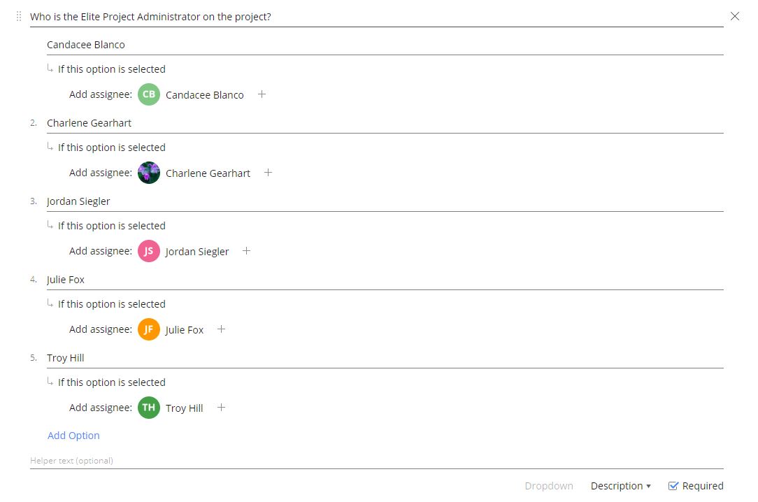Click the plus icon beside Jordan Siegler

coord(246,251)
